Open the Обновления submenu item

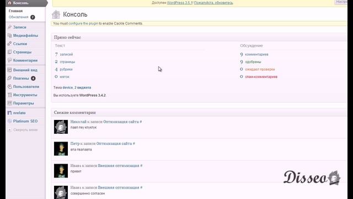pos(18,17)
